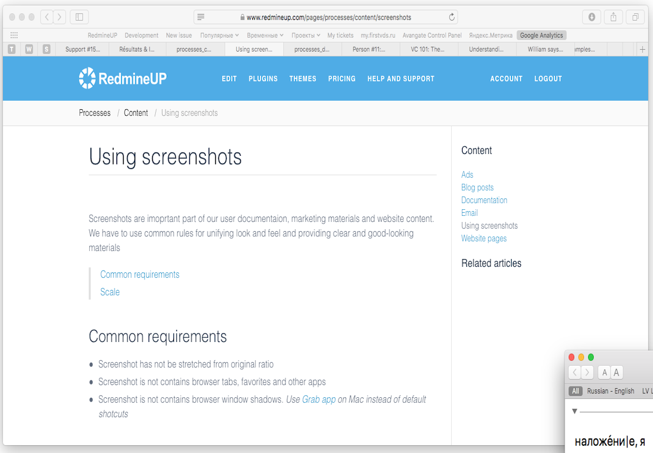The height and width of the screenshot is (453, 653).
Task: Open PLUGINS in the site navigation
Action: pos(263,79)
